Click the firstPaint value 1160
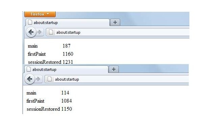 pos(68,54)
